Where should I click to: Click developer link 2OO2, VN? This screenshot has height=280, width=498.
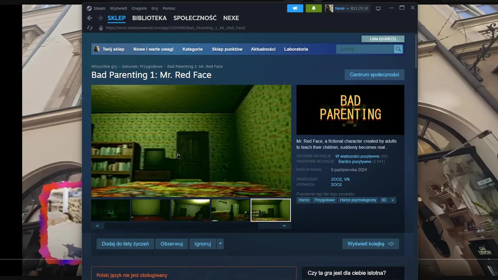(340, 179)
